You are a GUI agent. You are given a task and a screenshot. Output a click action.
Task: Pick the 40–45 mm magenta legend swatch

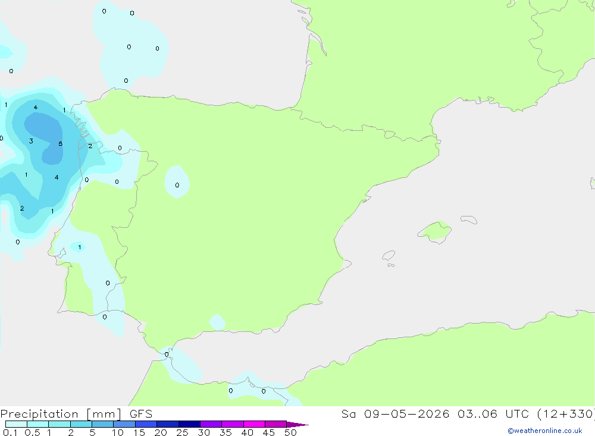pyautogui.click(x=254, y=424)
